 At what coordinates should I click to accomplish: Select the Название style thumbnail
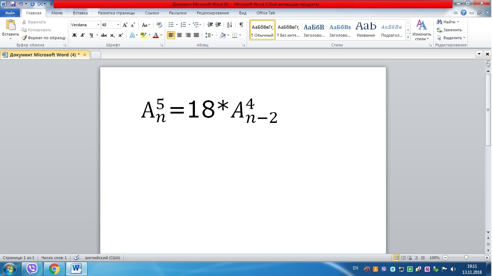tap(366, 30)
